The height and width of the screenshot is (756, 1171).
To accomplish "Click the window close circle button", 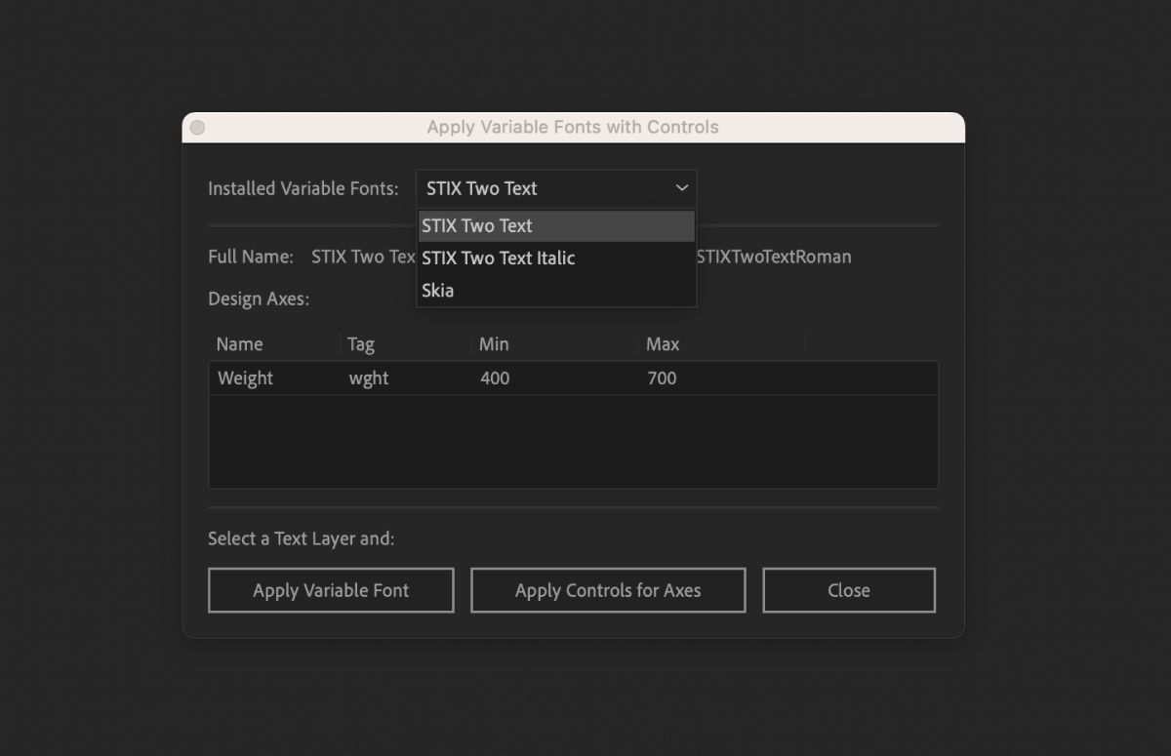I will pyautogui.click(x=197, y=127).
